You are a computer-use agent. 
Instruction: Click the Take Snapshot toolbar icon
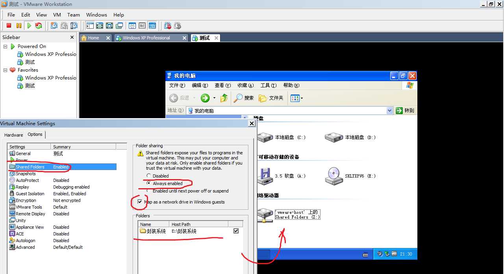[54, 26]
